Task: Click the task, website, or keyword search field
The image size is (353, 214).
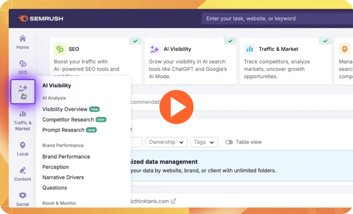Action: (x=275, y=19)
